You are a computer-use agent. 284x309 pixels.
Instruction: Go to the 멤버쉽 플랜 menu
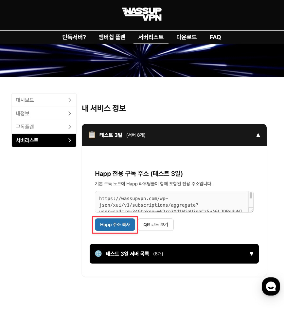coord(112,37)
